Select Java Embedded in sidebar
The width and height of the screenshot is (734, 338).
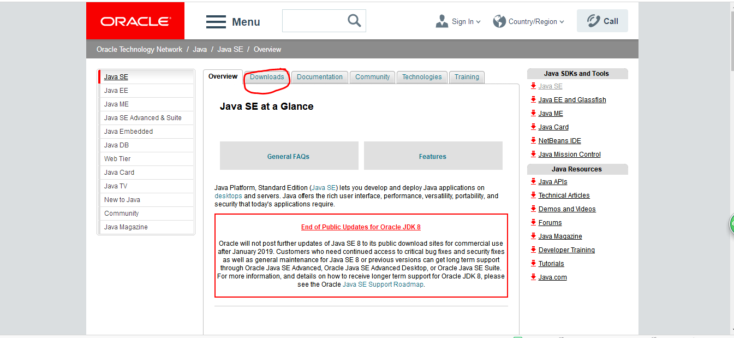pyautogui.click(x=146, y=132)
